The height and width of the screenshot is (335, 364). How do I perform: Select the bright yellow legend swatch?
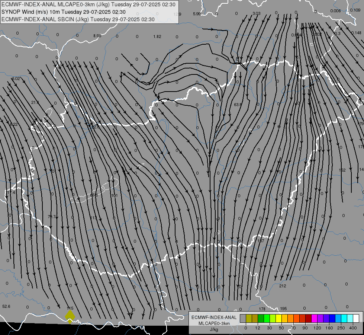278,319
